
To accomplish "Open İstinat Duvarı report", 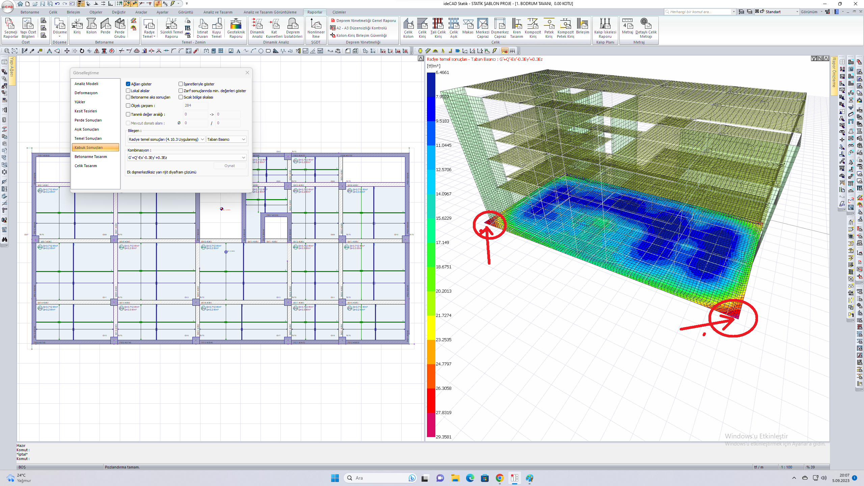I will point(202,28).
